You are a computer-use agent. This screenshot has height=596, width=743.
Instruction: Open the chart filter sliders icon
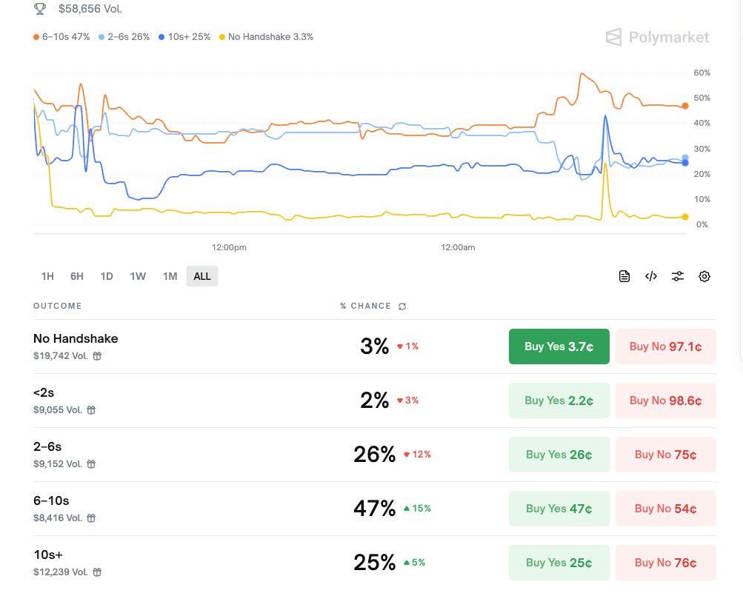[678, 276]
